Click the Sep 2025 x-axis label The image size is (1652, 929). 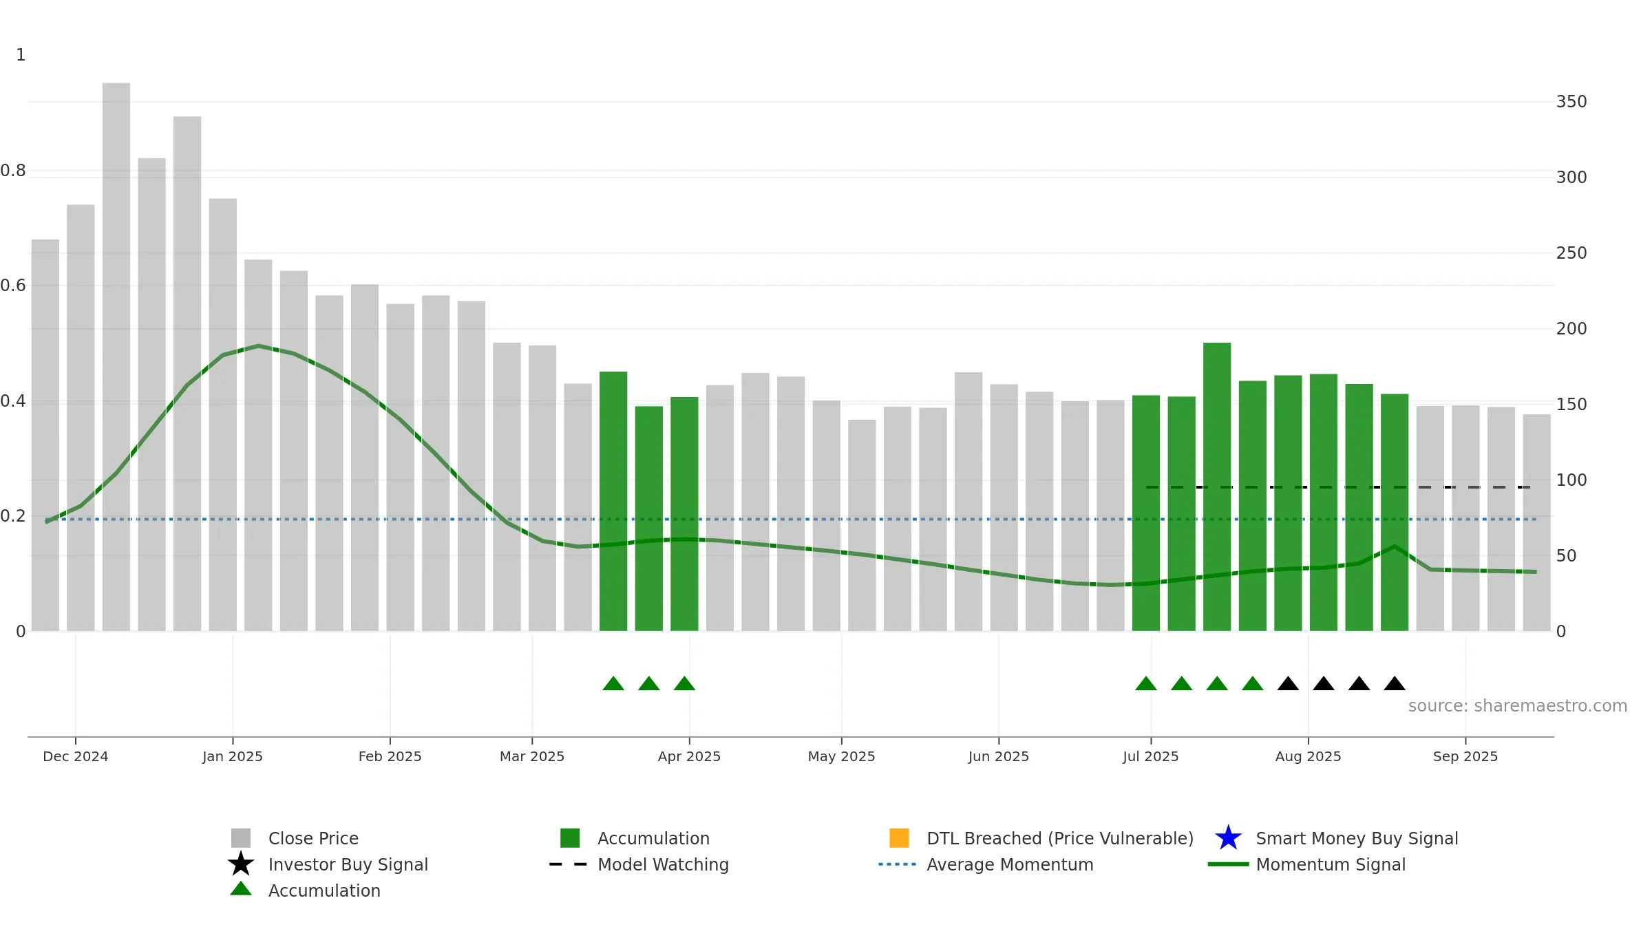(x=1465, y=756)
